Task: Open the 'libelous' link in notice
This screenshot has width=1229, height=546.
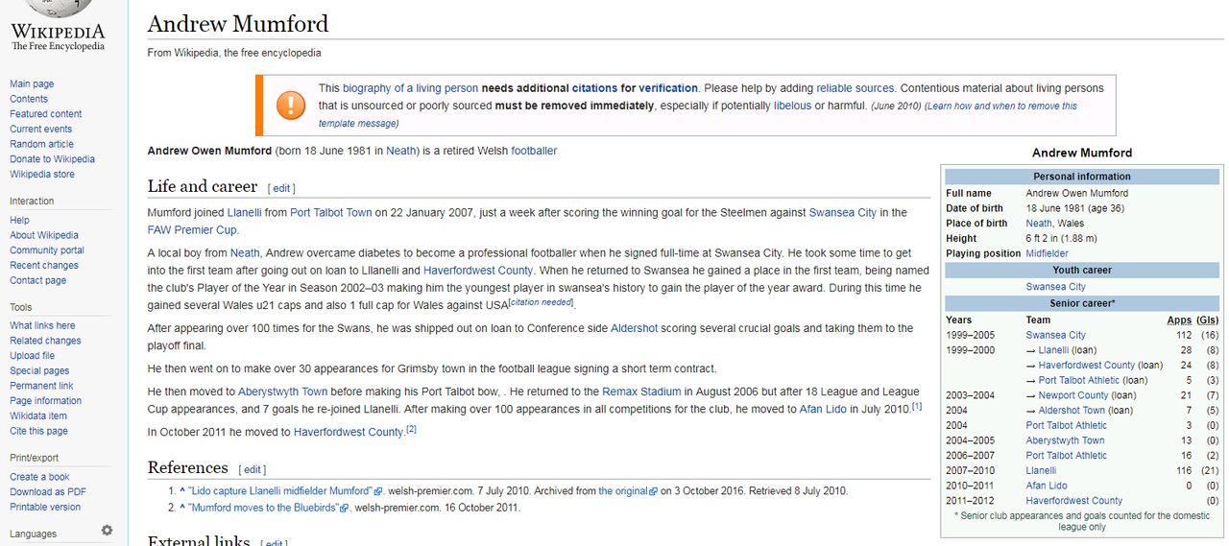Action: [792, 106]
